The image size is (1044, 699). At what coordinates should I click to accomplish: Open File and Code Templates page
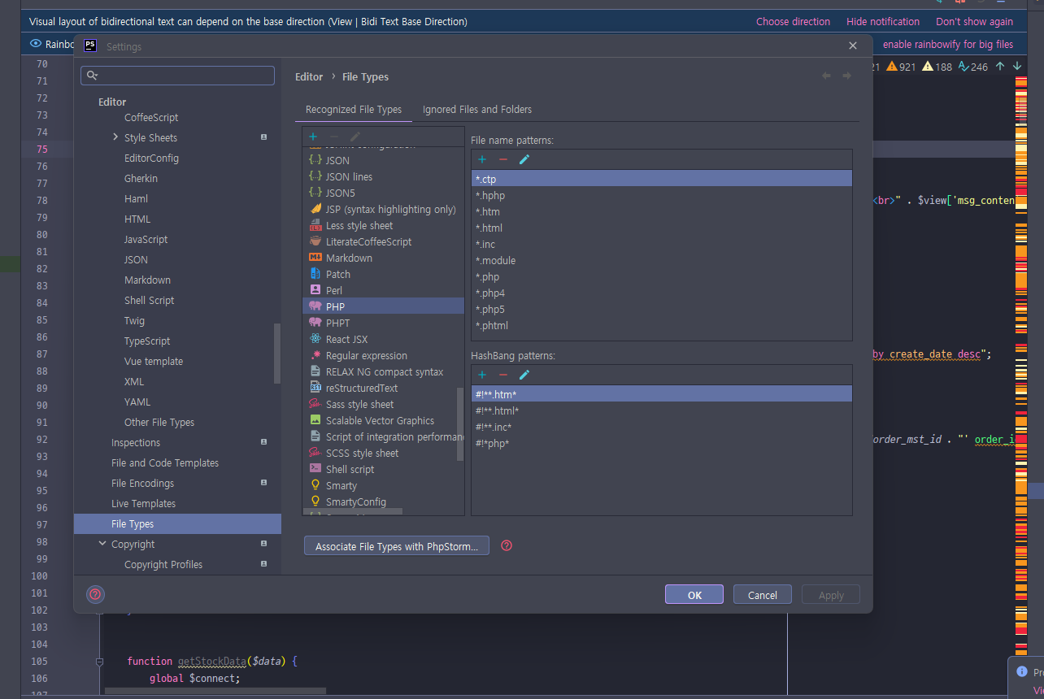click(177, 462)
